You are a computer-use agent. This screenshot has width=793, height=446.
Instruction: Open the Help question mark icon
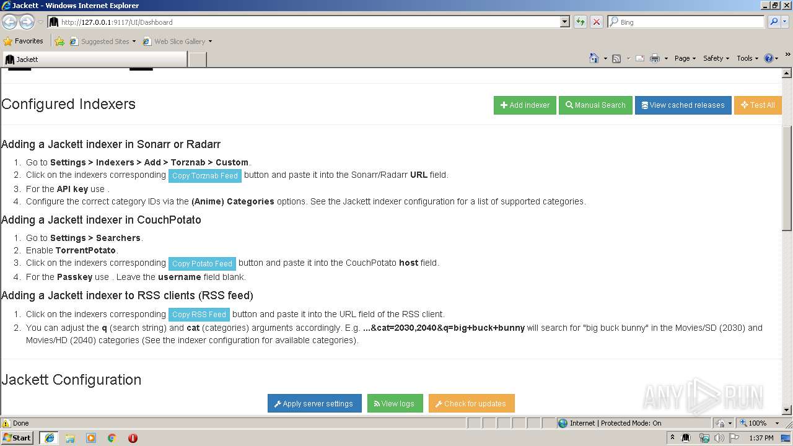pyautogui.click(x=768, y=58)
